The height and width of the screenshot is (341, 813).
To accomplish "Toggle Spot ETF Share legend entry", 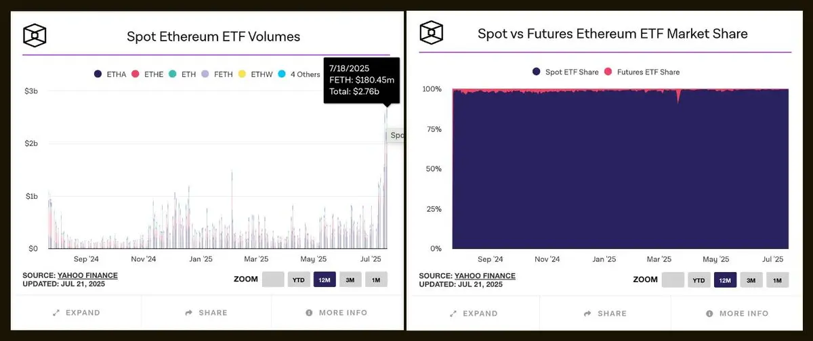I will point(566,72).
